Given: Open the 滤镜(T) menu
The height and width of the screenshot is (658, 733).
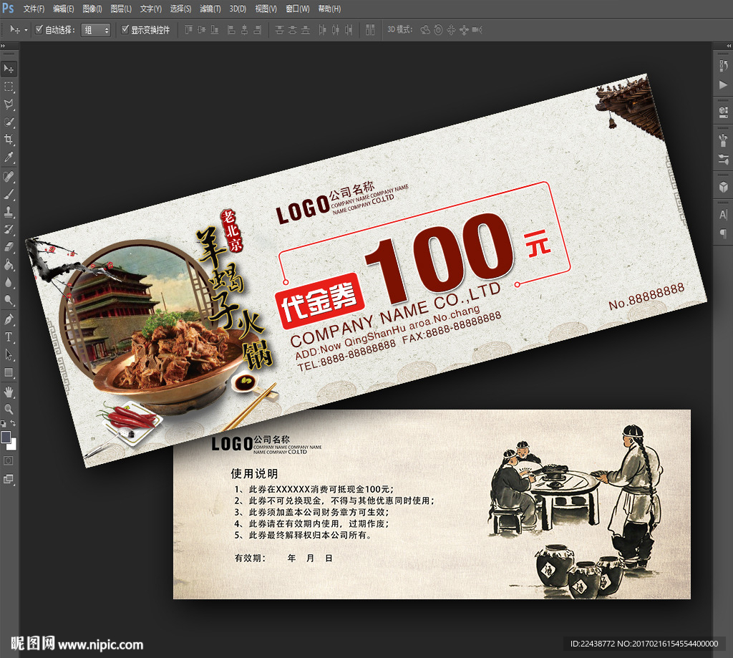Looking at the screenshot, I should (x=210, y=9).
